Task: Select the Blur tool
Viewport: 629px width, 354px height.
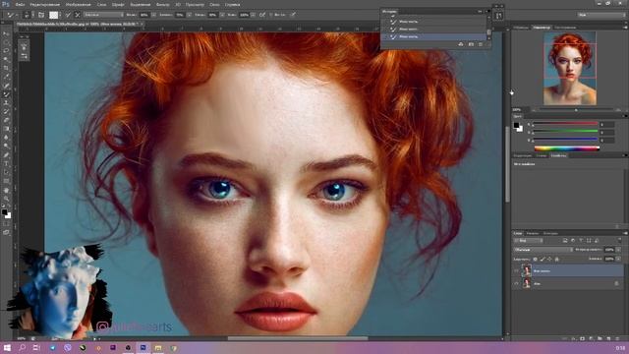Action: click(6, 138)
